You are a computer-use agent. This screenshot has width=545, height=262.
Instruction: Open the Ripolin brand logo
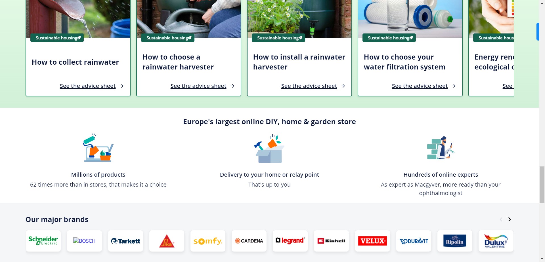click(455, 241)
